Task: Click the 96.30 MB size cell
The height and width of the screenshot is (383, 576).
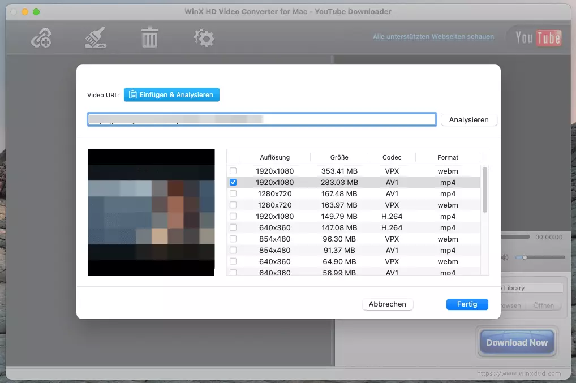Action: click(339, 239)
